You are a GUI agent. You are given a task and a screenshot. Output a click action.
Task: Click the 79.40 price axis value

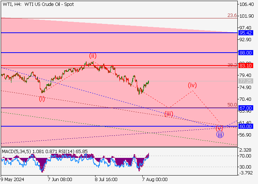[245, 75]
